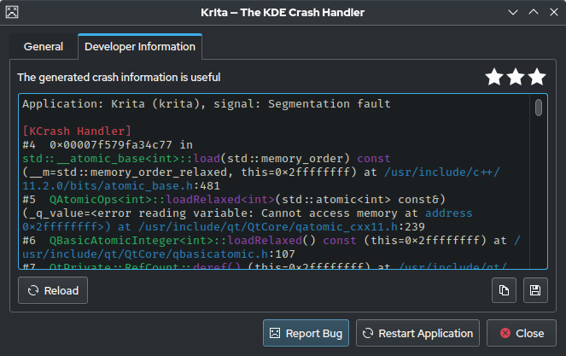Click the middle star rating icon
This screenshot has width=566, height=356.
(516, 78)
